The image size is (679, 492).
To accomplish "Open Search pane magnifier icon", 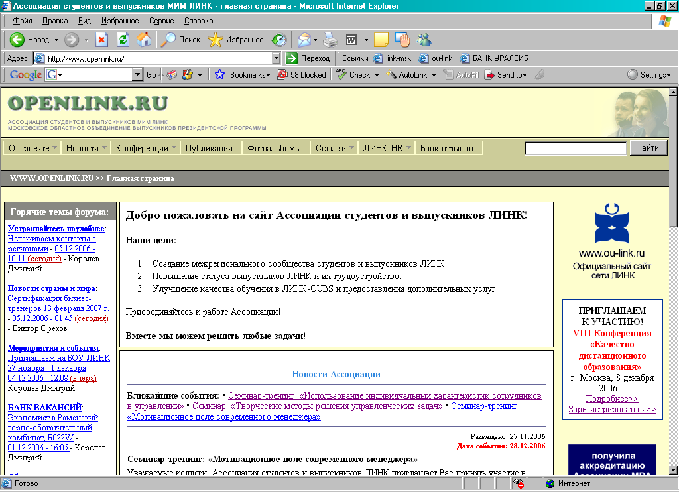I will (x=168, y=40).
